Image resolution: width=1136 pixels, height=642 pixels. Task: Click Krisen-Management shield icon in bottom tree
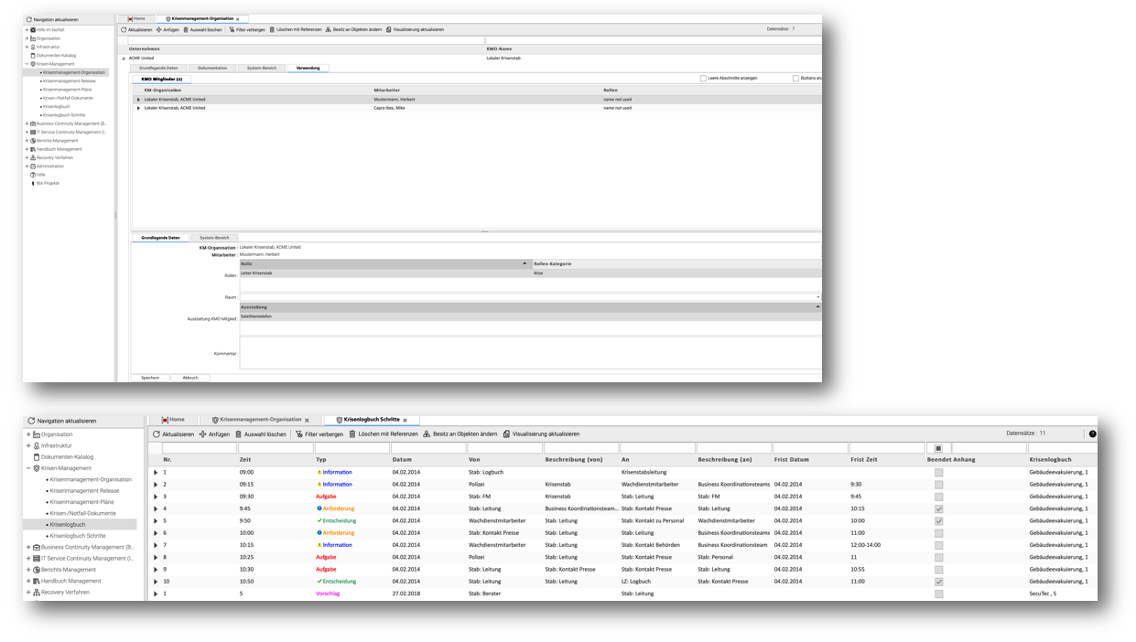[37, 468]
